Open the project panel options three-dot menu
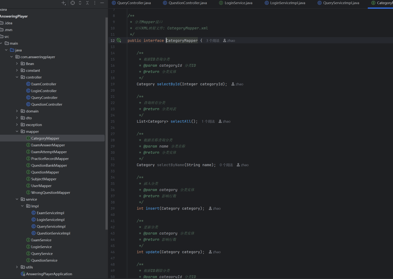This screenshot has height=279, width=393. pyautogui.click(x=95, y=3)
